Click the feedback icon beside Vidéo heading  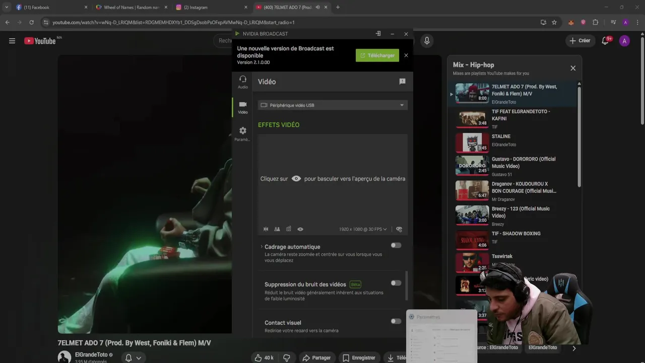(x=402, y=81)
